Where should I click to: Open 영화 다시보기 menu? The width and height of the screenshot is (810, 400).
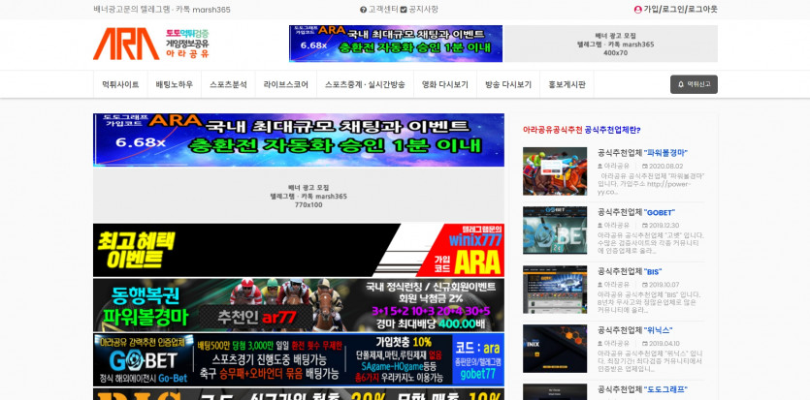(444, 84)
